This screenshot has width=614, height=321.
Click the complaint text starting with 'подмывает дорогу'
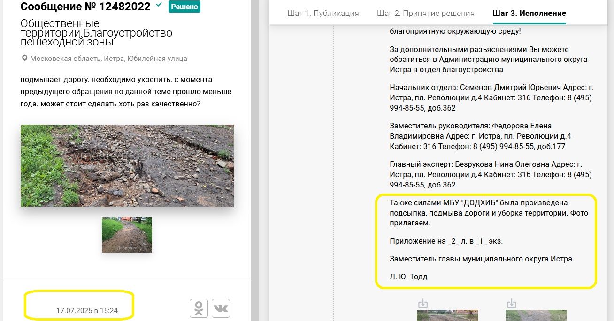tap(126, 92)
